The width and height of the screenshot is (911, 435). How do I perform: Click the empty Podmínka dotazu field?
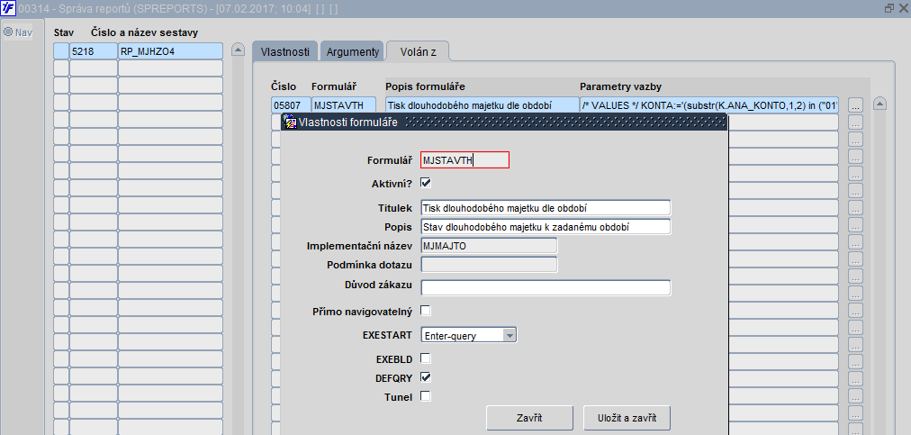[489, 265]
